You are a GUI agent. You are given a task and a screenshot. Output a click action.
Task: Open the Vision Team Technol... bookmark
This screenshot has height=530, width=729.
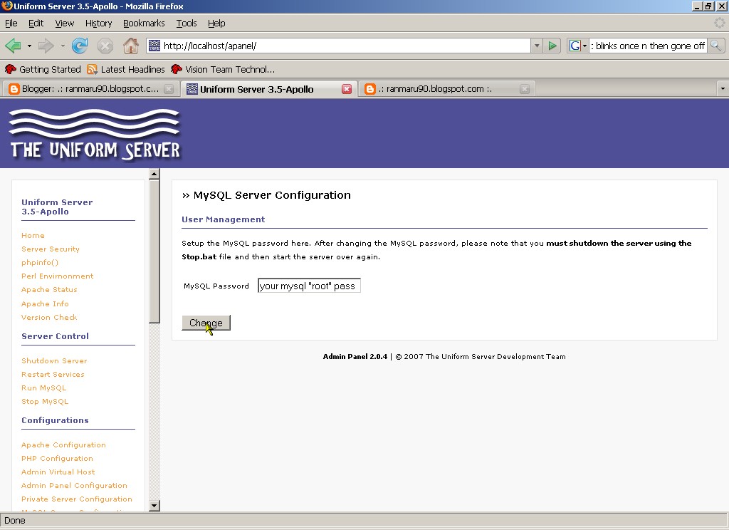point(223,69)
